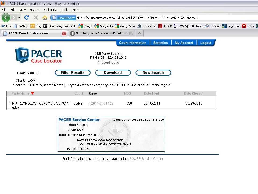Open the back/forward history dropdown arrow

[x=19, y=18]
